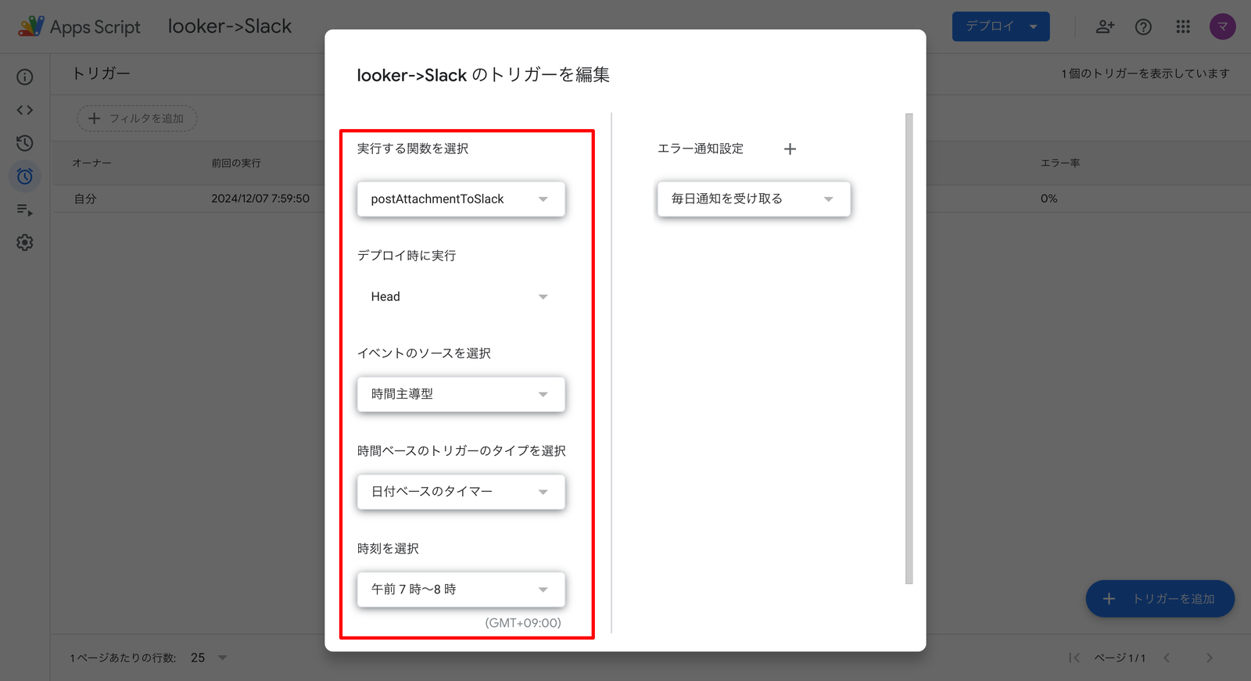Click the トリガーを追加 button
The height and width of the screenshot is (681, 1251).
[1160, 599]
